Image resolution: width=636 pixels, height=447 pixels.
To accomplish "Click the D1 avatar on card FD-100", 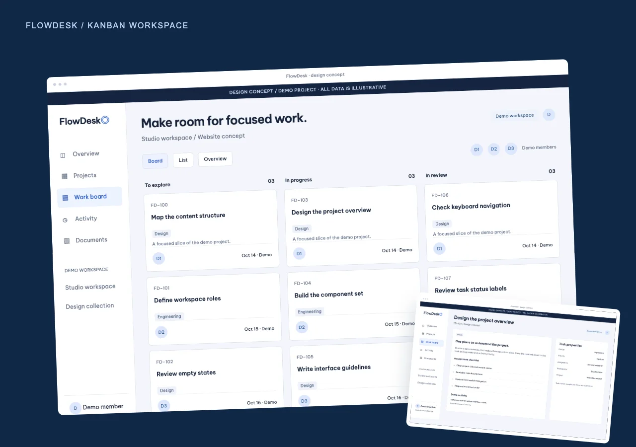I will (159, 258).
